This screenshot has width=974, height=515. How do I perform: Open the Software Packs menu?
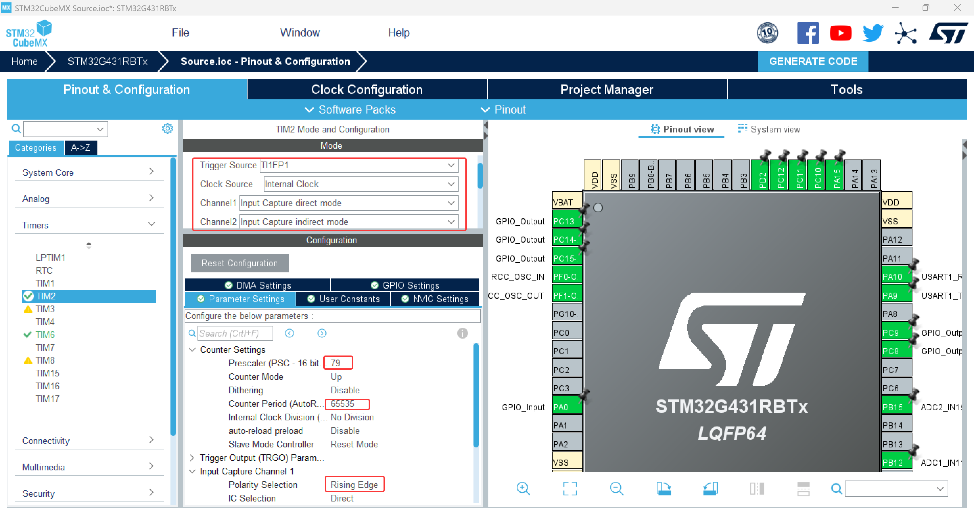coord(350,109)
